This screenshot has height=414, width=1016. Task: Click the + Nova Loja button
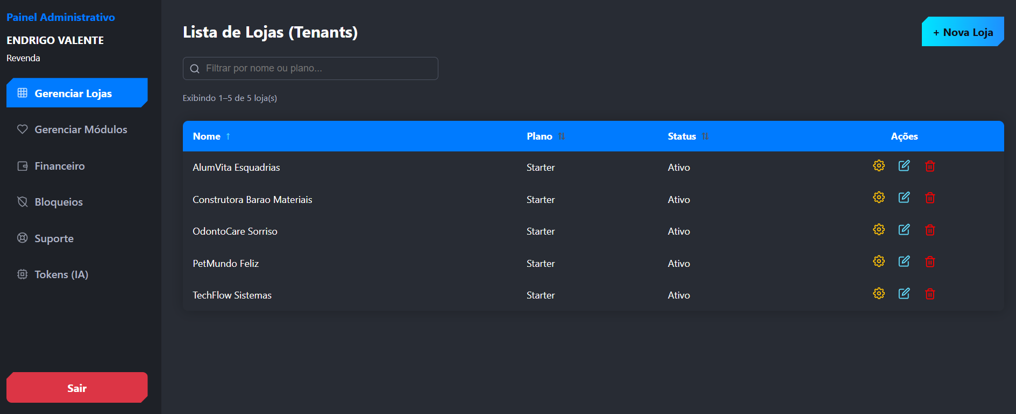click(x=963, y=32)
